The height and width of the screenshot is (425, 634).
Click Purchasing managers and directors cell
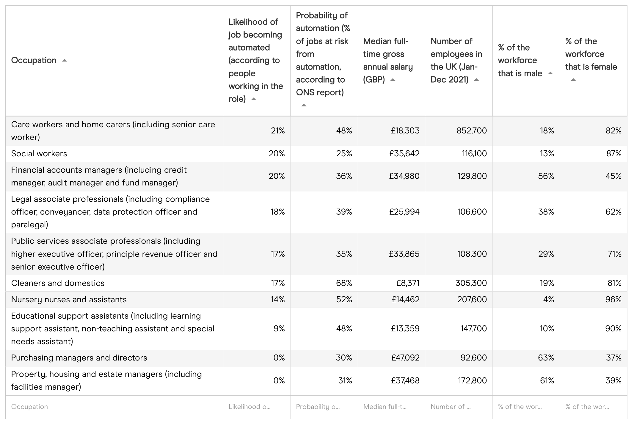coord(79,358)
